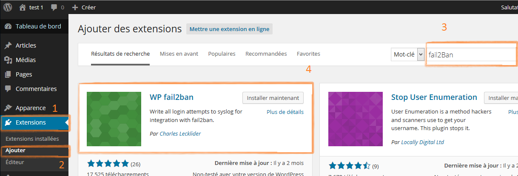Switch to the Recommandées tab
The height and width of the screenshot is (176, 518).
(266, 54)
